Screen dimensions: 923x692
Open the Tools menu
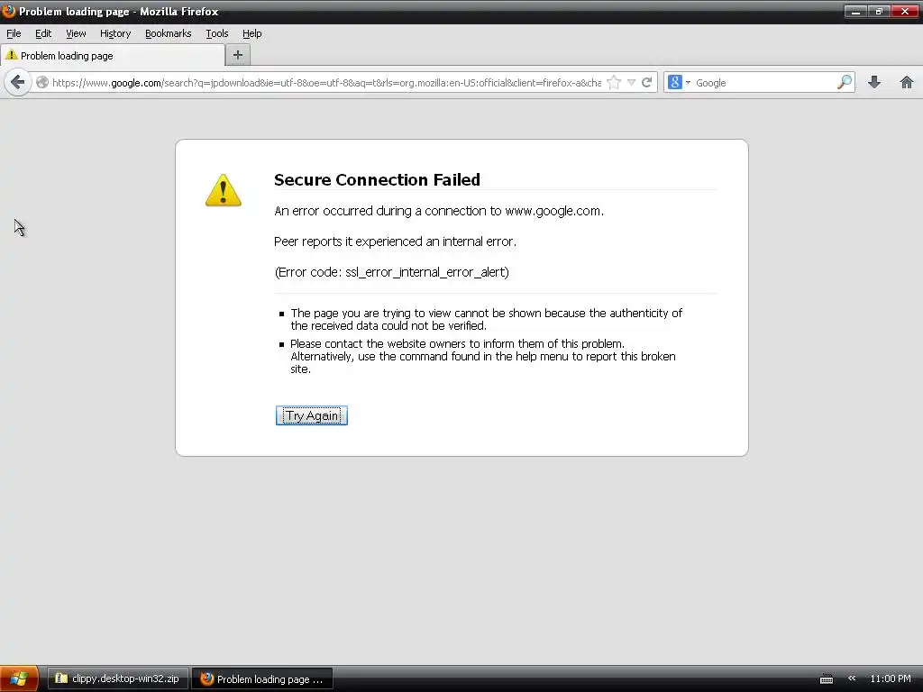pos(216,33)
